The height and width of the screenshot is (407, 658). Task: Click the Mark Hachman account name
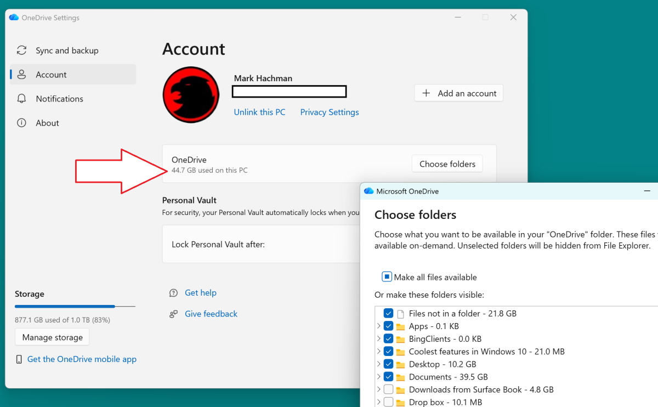(x=263, y=78)
